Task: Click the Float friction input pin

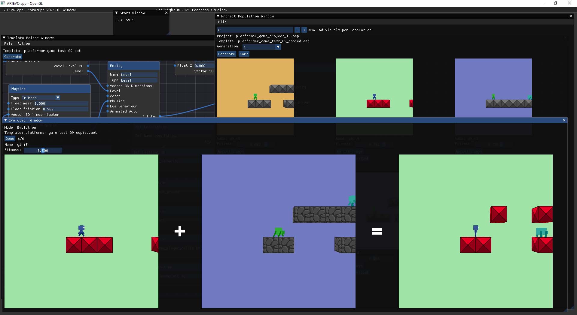Action: click(8, 109)
